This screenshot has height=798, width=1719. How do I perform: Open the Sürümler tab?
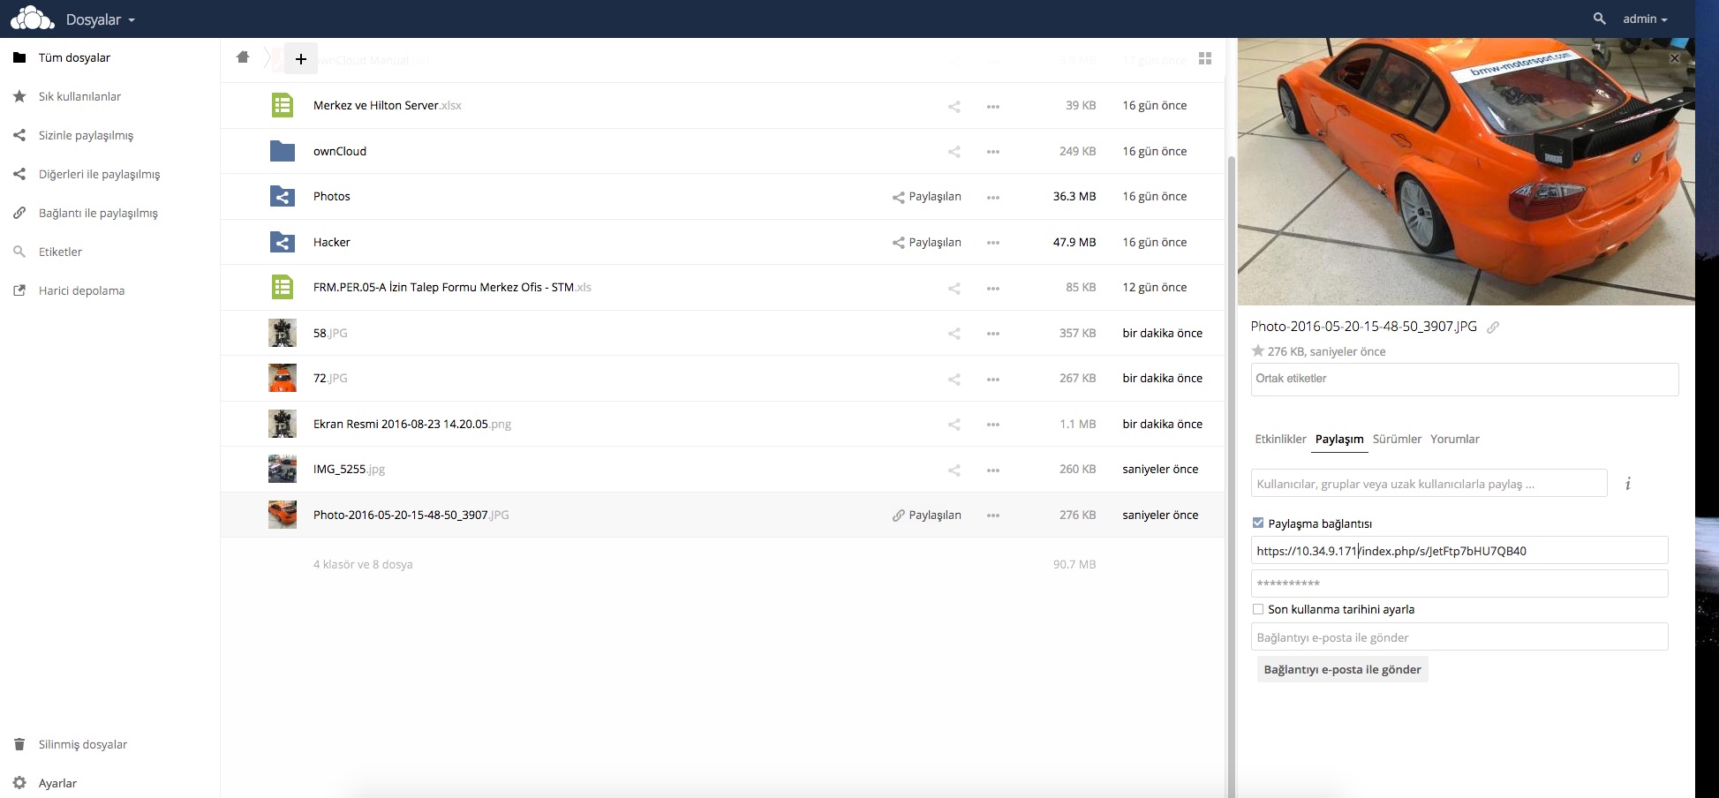pyautogui.click(x=1397, y=439)
